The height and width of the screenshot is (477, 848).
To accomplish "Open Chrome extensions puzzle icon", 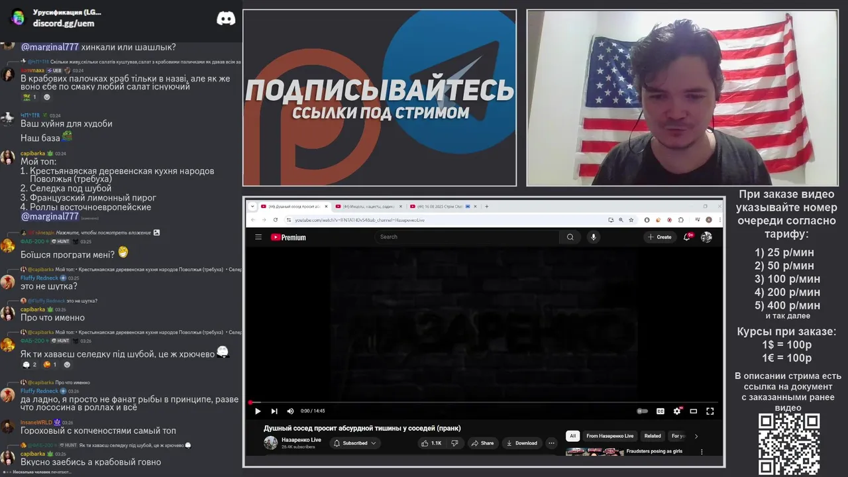I will tap(680, 220).
